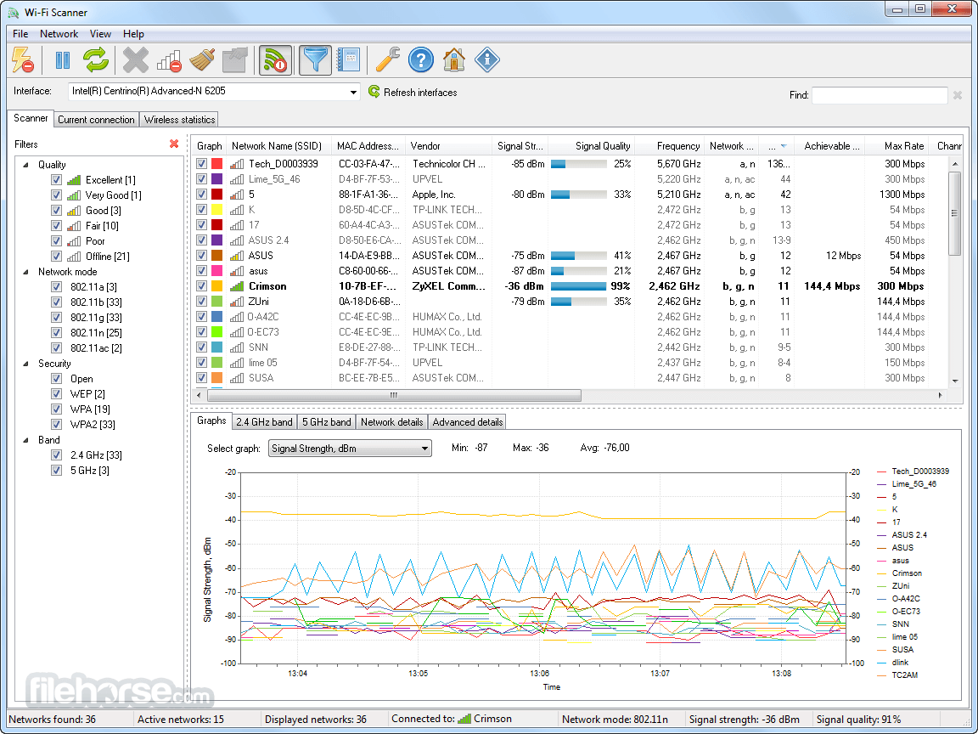Open the Network details tab
Viewport: 978px width, 734px height.
(x=391, y=422)
